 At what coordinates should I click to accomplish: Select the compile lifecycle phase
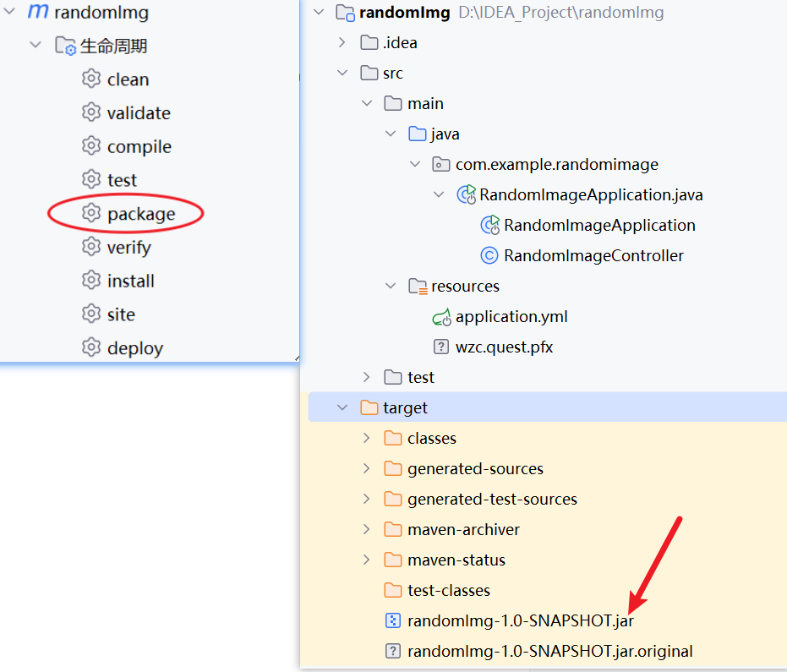(139, 147)
